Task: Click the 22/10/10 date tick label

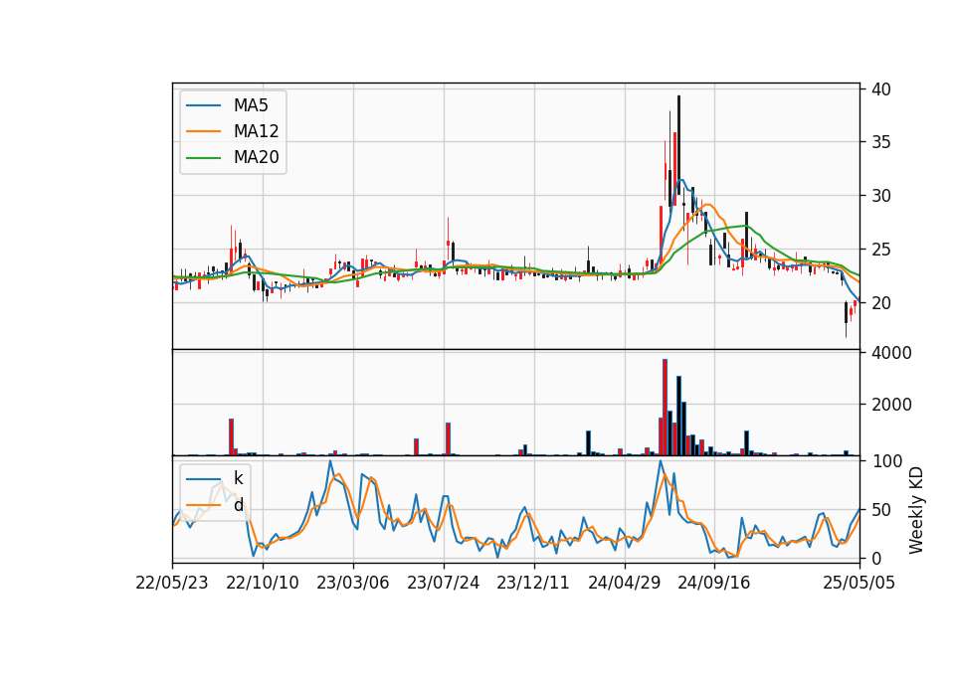Action: click(x=263, y=583)
